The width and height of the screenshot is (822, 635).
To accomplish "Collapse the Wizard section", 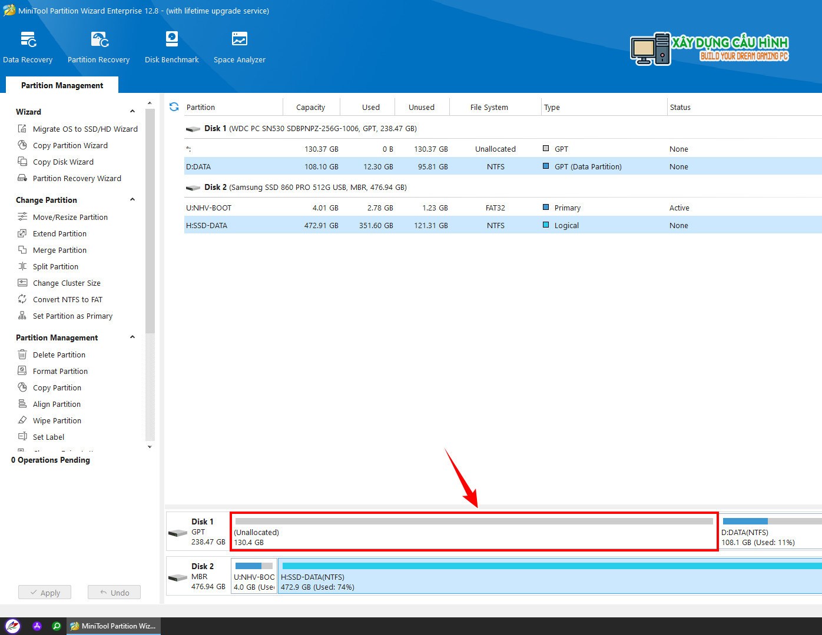I will click(132, 111).
